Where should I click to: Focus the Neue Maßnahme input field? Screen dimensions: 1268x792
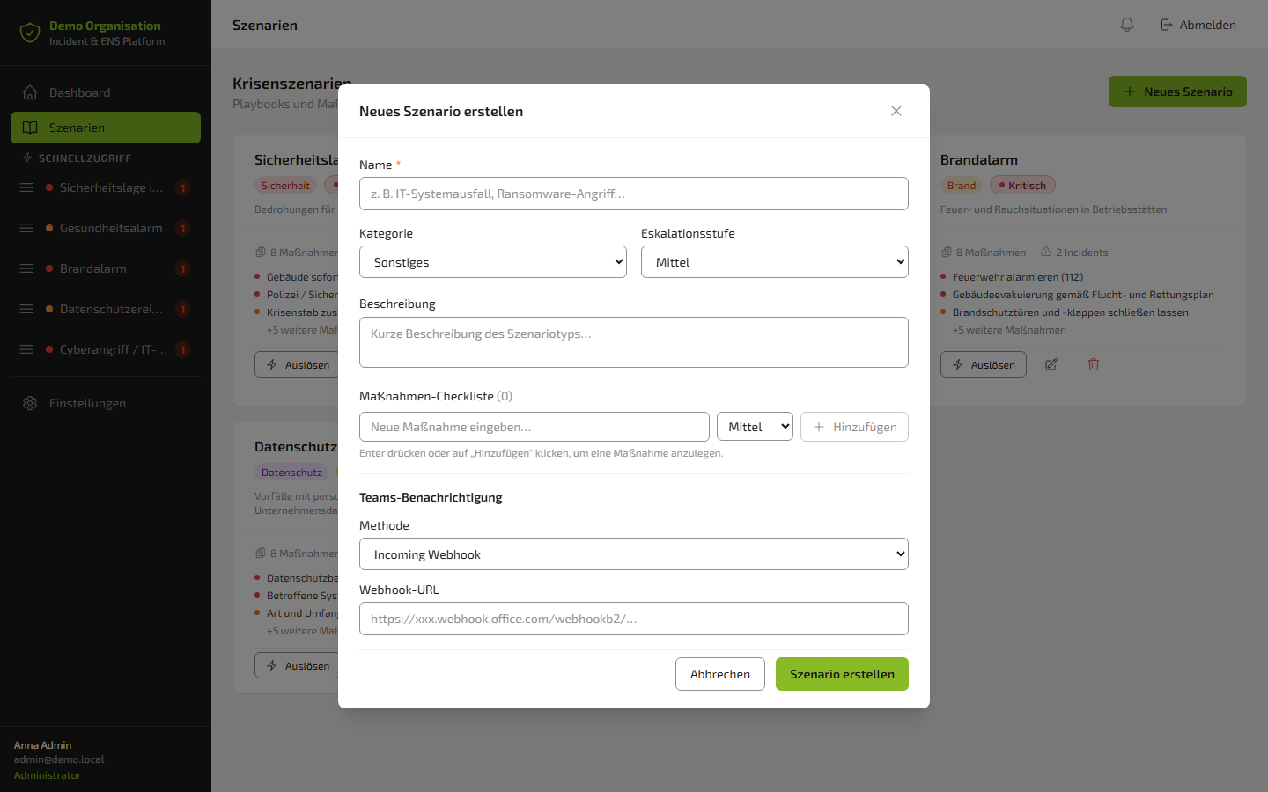click(534, 427)
